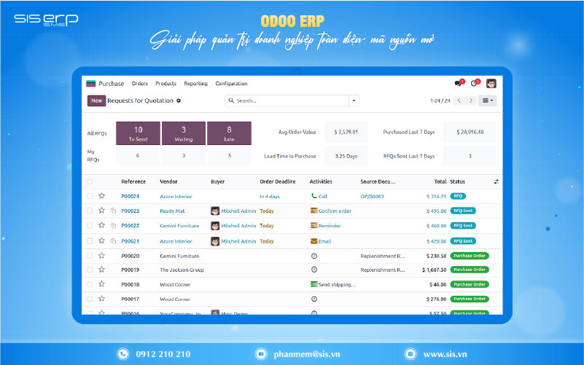Open the messages chat icon
Viewport: 584px width, 365px height.
[459, 84]
